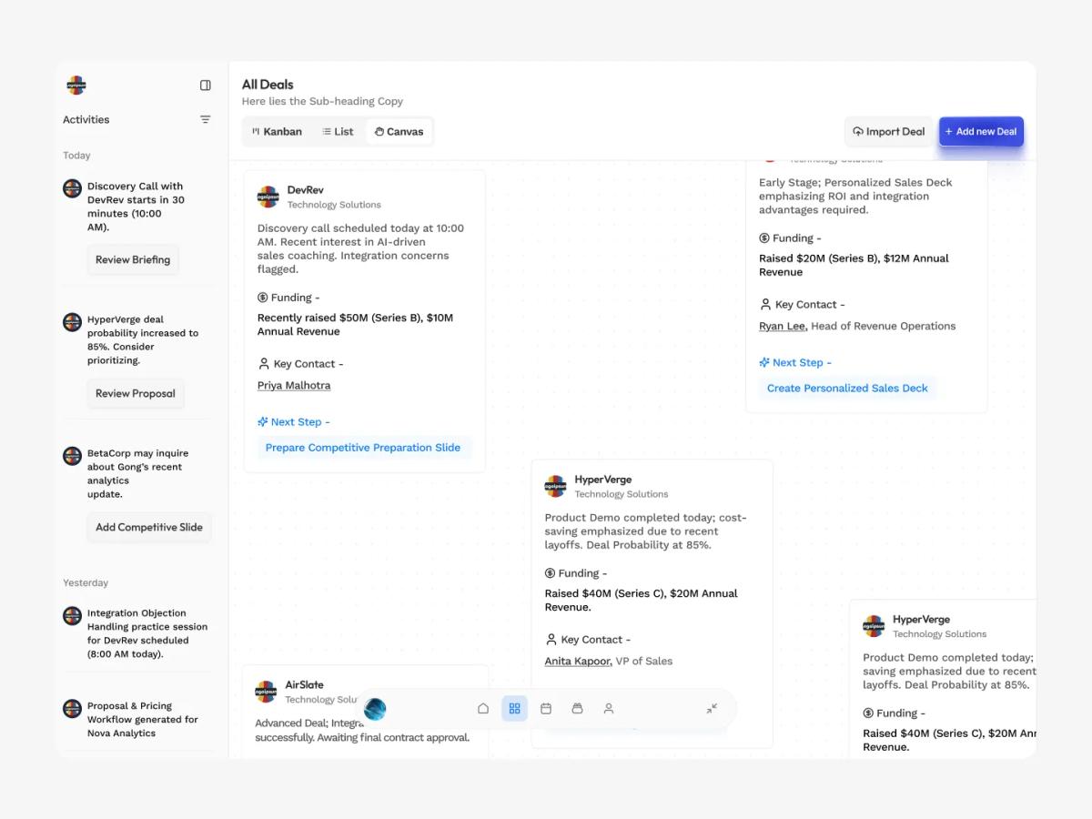This screenshot has height=819, width=1092.
Task: Minimize the dock with the collapse arrows icon
Action: (712, 708)
